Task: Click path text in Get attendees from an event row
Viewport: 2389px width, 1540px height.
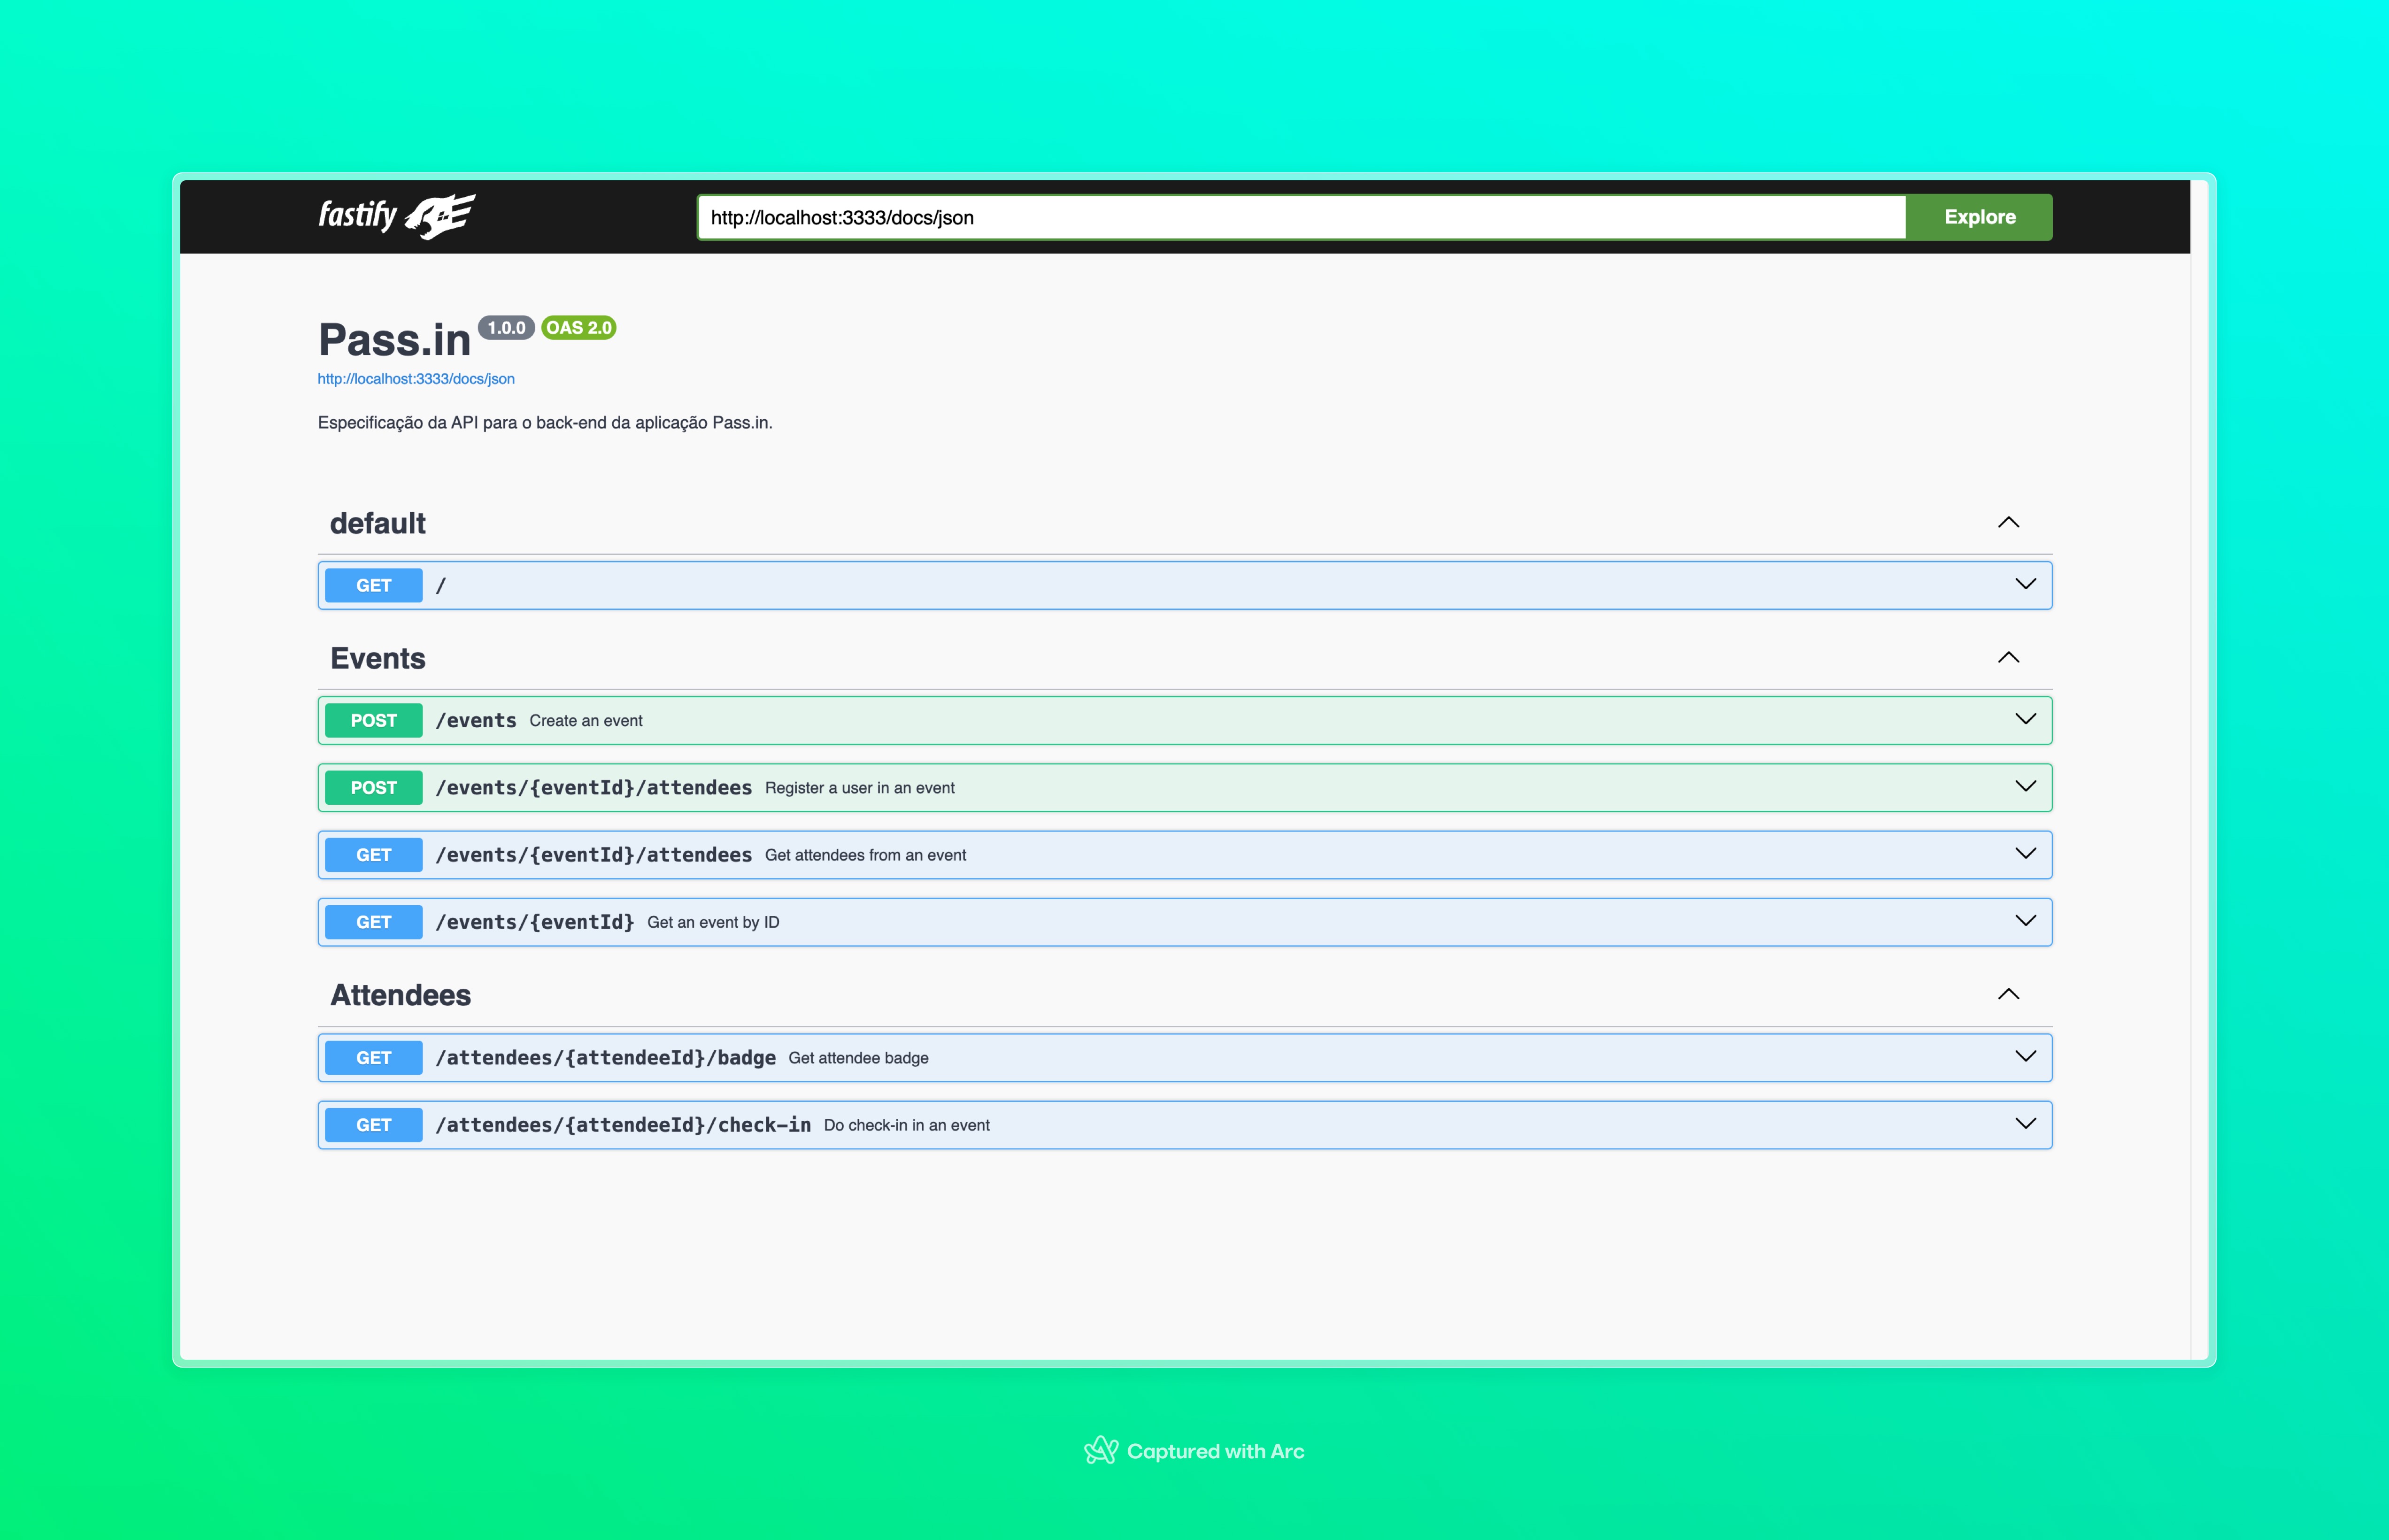Action: (594, 855)
